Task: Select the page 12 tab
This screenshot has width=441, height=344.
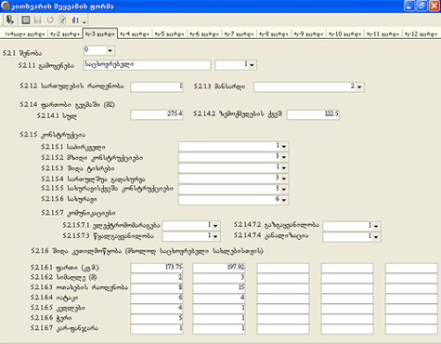Action: pos(422,34)
